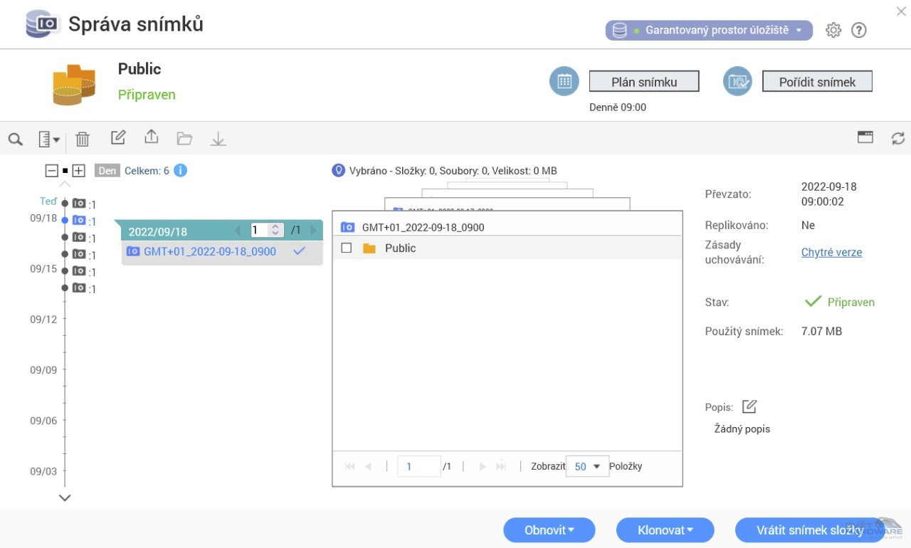Expand the Klonovat dropdown button
The image size is (911, 548).
coord(665,530)
